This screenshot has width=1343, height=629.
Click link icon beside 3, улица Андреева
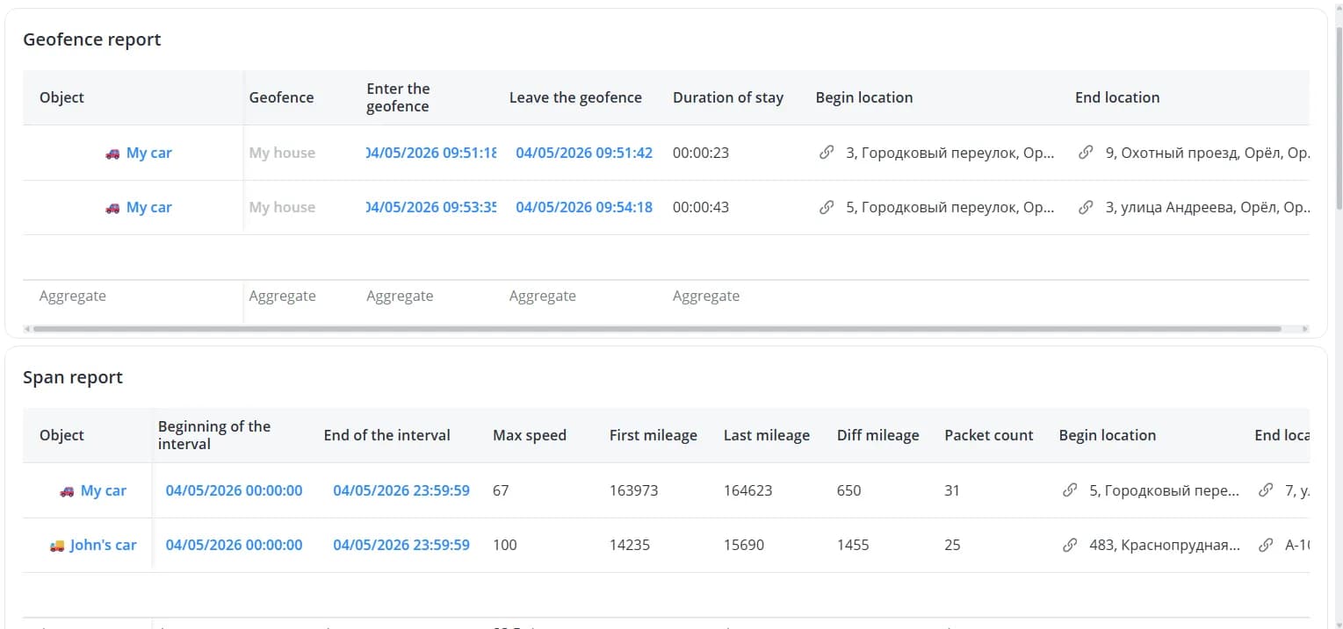click(x=1086, y=207)
